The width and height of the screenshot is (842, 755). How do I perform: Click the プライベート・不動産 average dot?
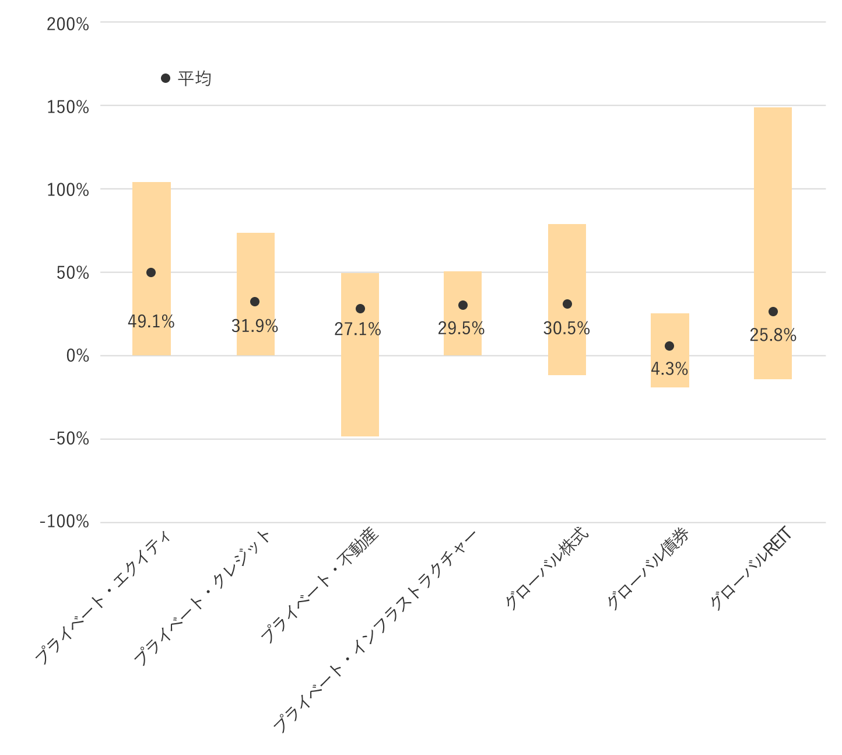pyautogui.click(x=360, y=309)
